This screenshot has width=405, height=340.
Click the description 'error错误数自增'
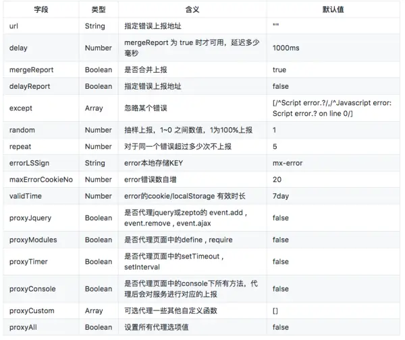[x=150, y=180]
